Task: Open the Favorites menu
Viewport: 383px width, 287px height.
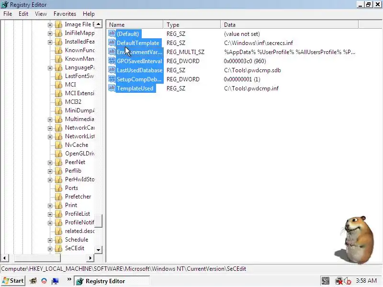Action: 65,14
